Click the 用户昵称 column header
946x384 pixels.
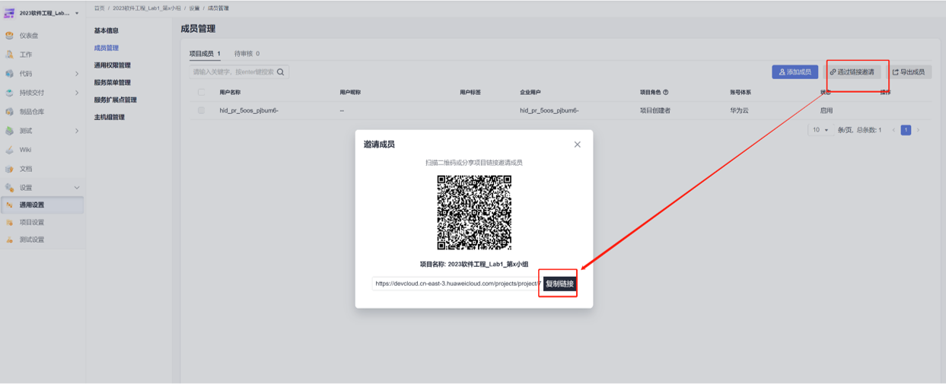pyautogui.click(x=350, y=92)
